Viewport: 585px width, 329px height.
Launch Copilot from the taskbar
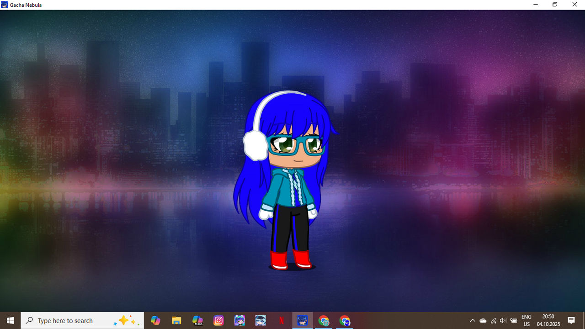coord(155,320)
